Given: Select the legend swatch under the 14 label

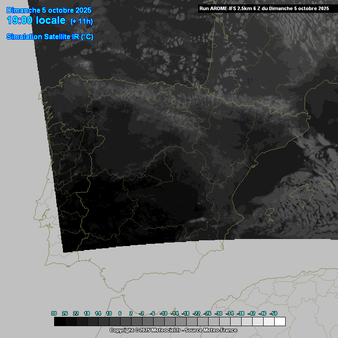Looking at the screenshot, I should coord(103,322).
